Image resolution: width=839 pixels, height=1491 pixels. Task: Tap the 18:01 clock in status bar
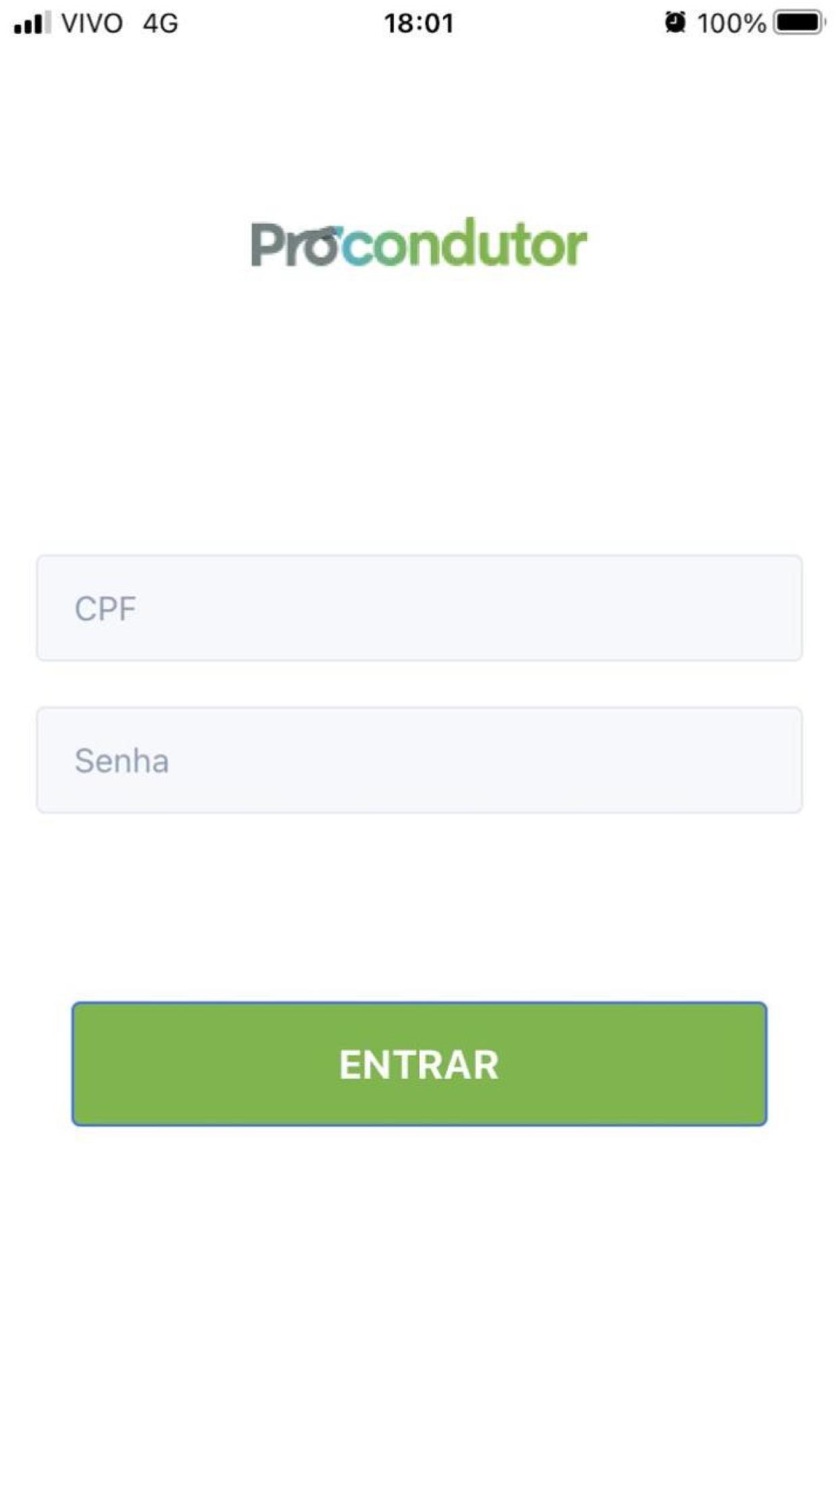pyautogui.click(x=419, y=24)
